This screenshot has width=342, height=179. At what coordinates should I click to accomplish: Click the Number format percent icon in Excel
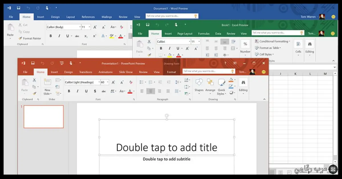click(x=245, y=44)
